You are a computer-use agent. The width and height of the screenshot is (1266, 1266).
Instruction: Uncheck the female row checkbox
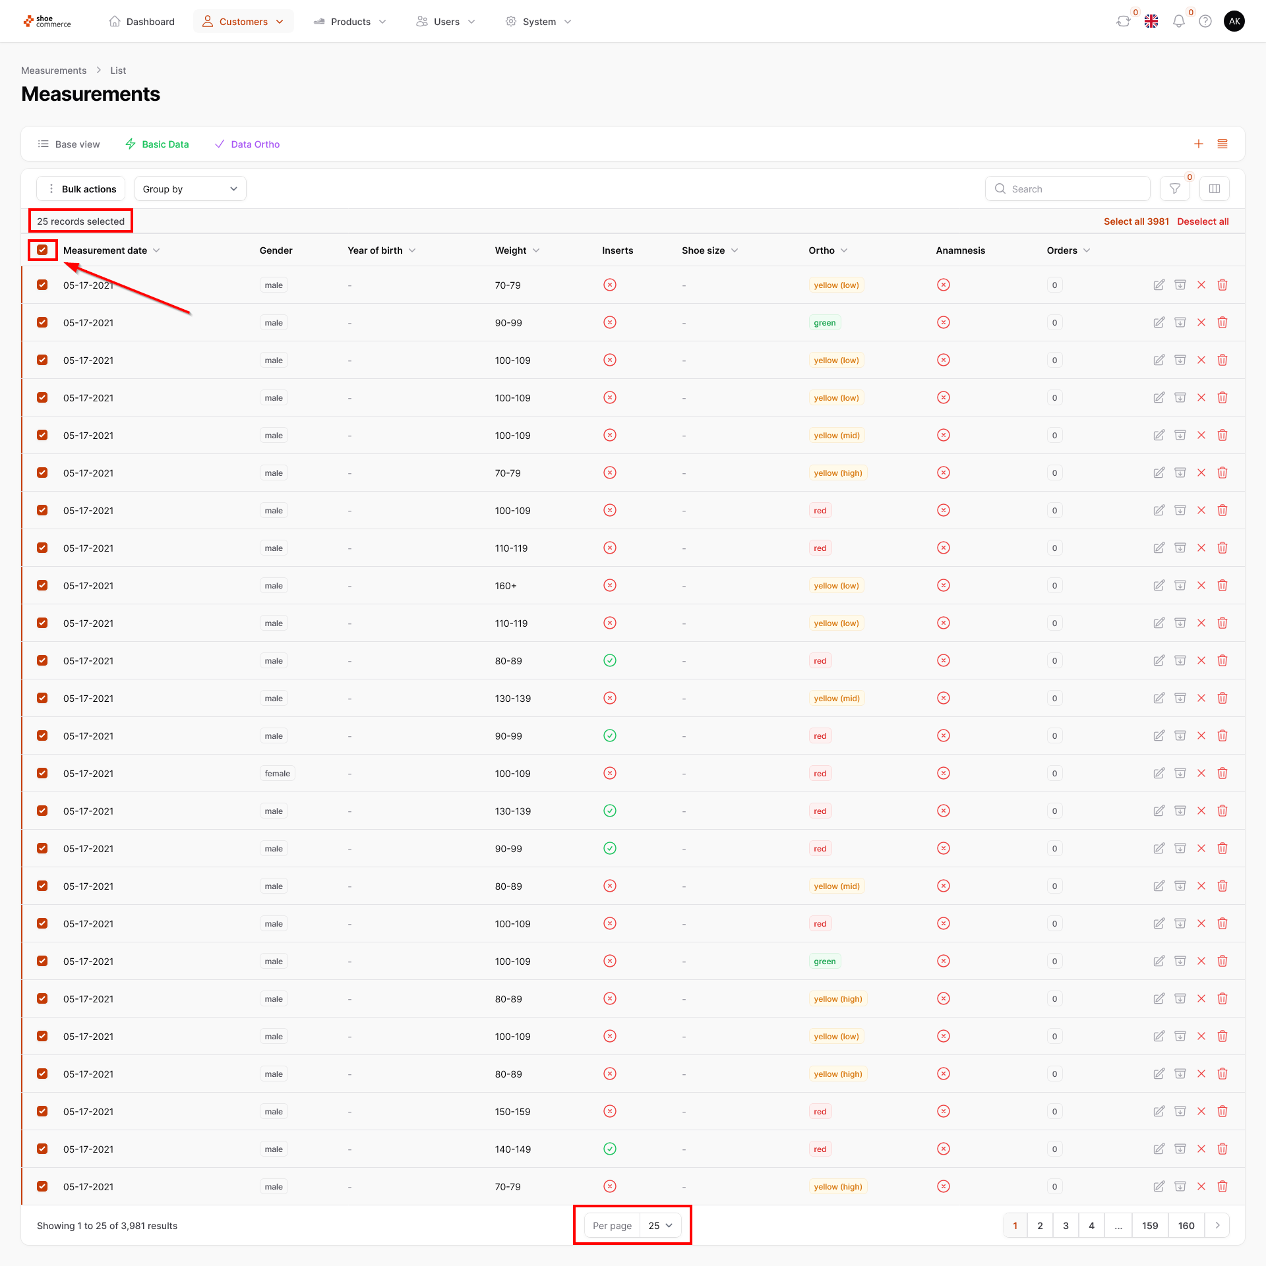coord(43,773)
